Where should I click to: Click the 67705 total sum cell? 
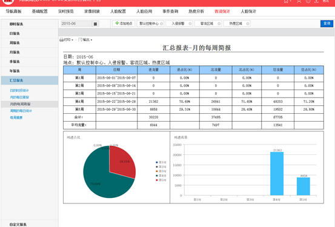pyautogui.click(x=277, y=117)
